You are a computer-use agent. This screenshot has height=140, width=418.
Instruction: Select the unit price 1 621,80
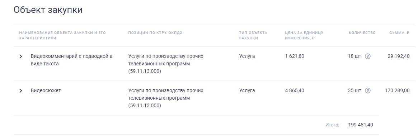[295, 56]
